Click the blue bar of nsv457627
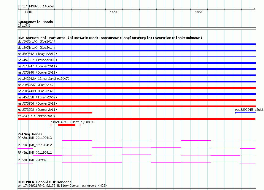Viewport: 264px width, 190px height. [x=136, y=63]
